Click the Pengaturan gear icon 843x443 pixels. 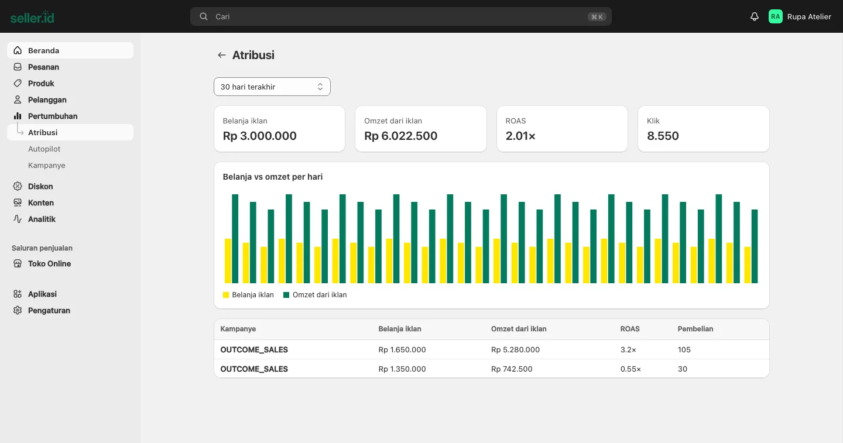point(18,310)
